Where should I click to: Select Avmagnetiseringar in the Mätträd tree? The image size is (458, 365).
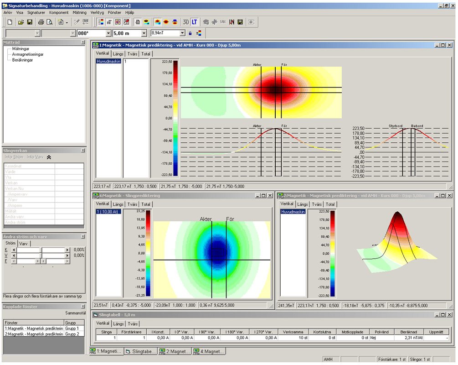(28, 54)
